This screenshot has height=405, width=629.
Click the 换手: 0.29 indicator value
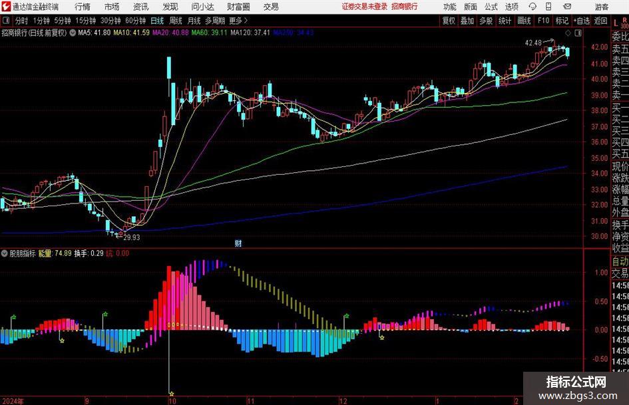[x=89, y=253]
